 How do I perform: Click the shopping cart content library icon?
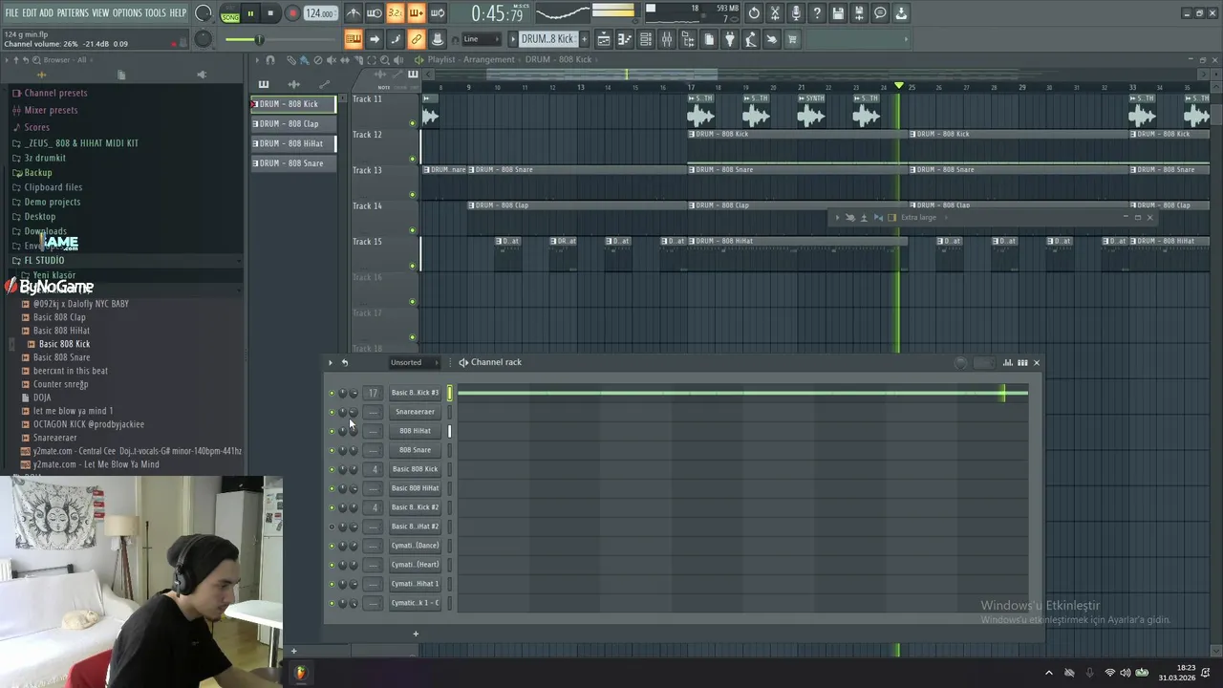click(x=792, y=39)
